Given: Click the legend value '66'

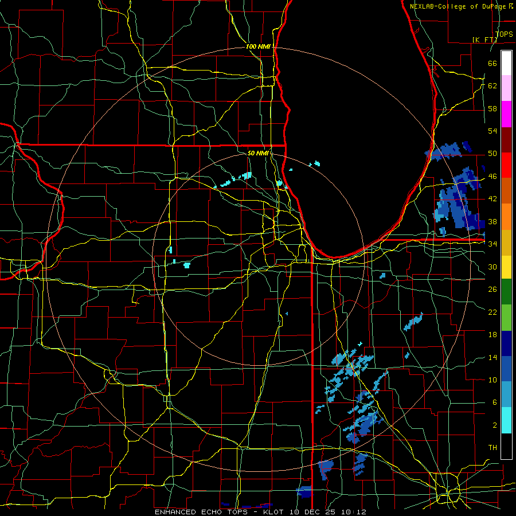Looking at the screenshot, I should click(x=492, y=63).
